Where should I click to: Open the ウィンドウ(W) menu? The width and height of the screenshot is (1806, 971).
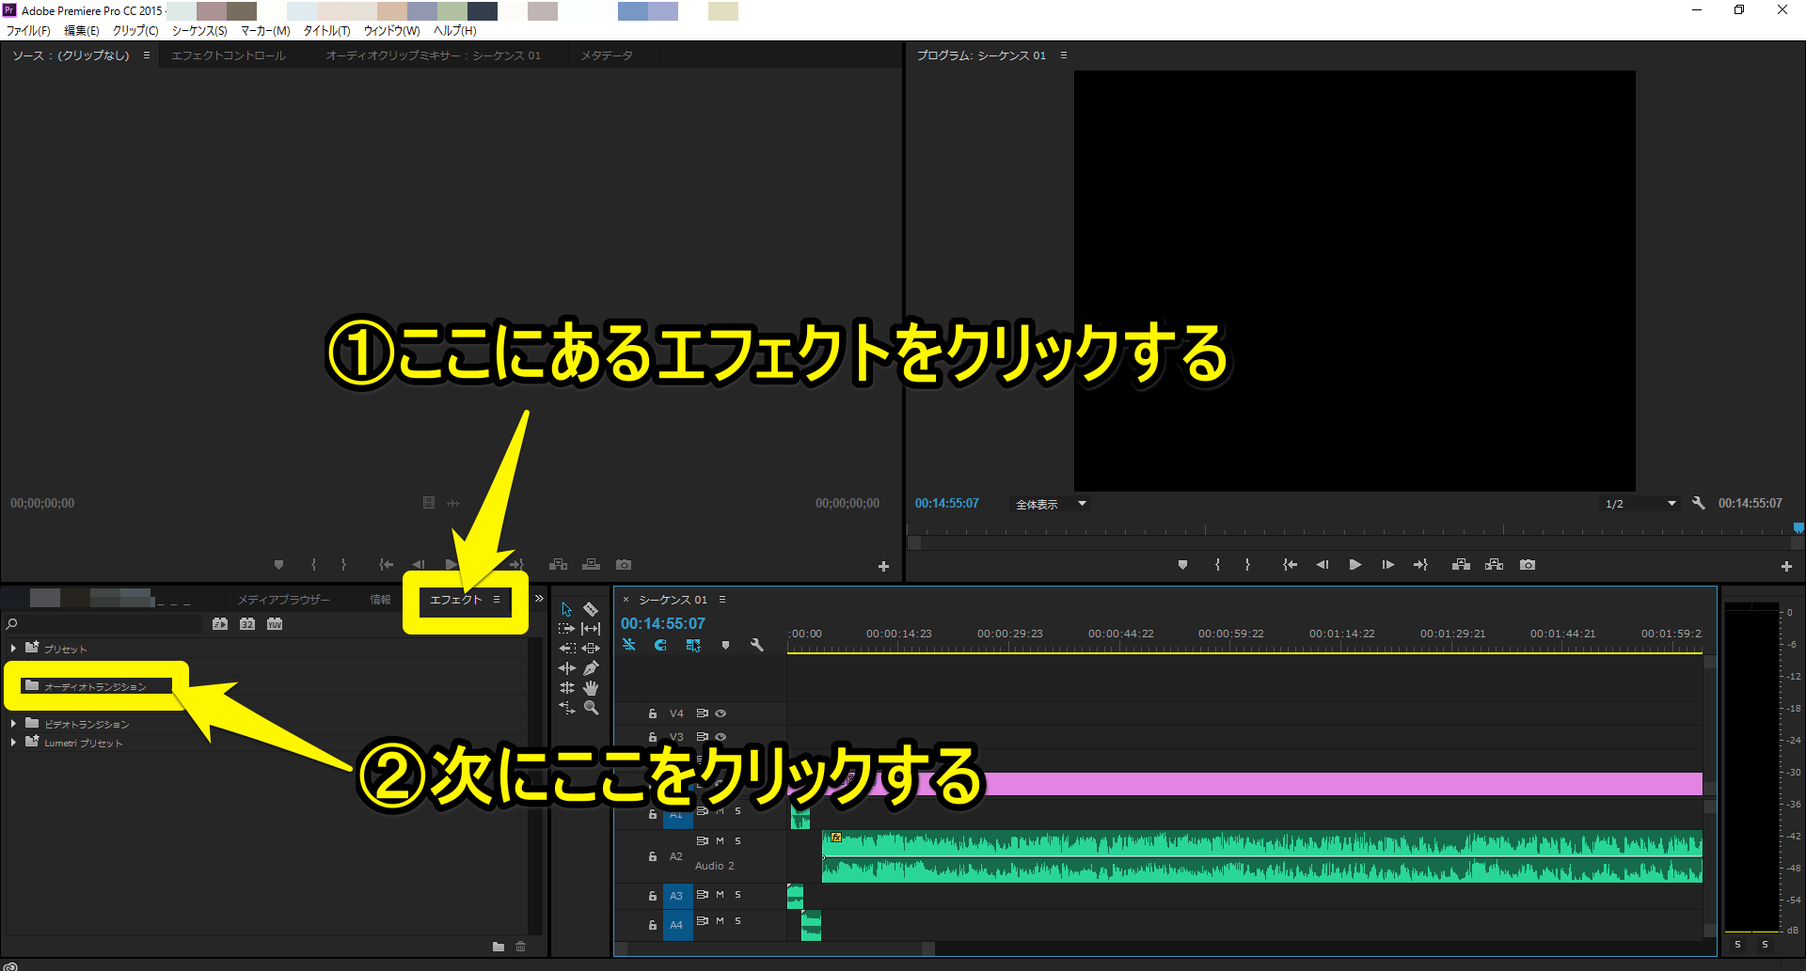[x=391, y=30]
